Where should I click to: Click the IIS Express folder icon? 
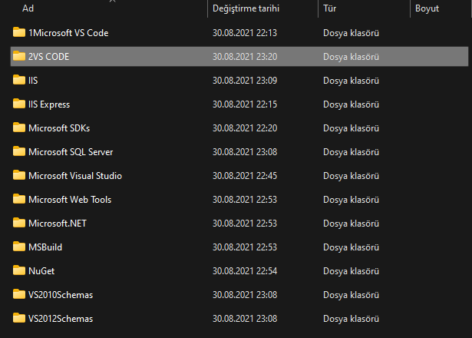click(19, 104)
